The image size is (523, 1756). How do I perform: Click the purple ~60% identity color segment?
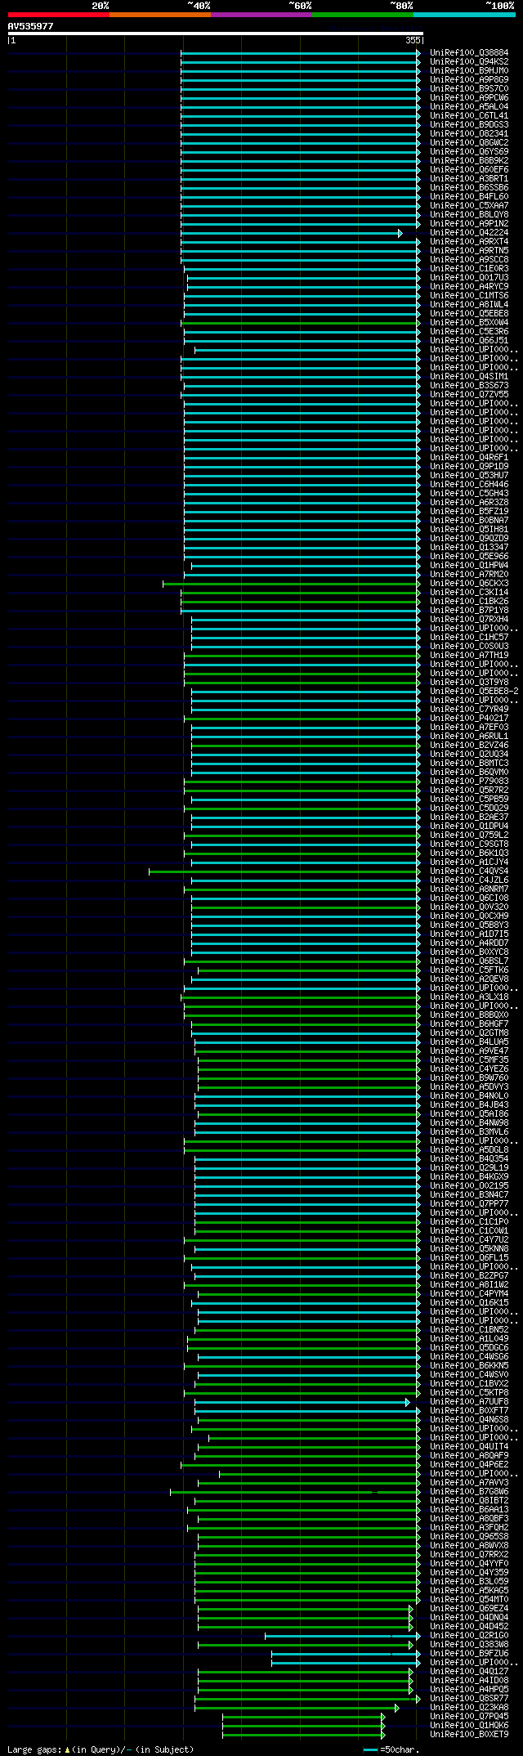261,15
